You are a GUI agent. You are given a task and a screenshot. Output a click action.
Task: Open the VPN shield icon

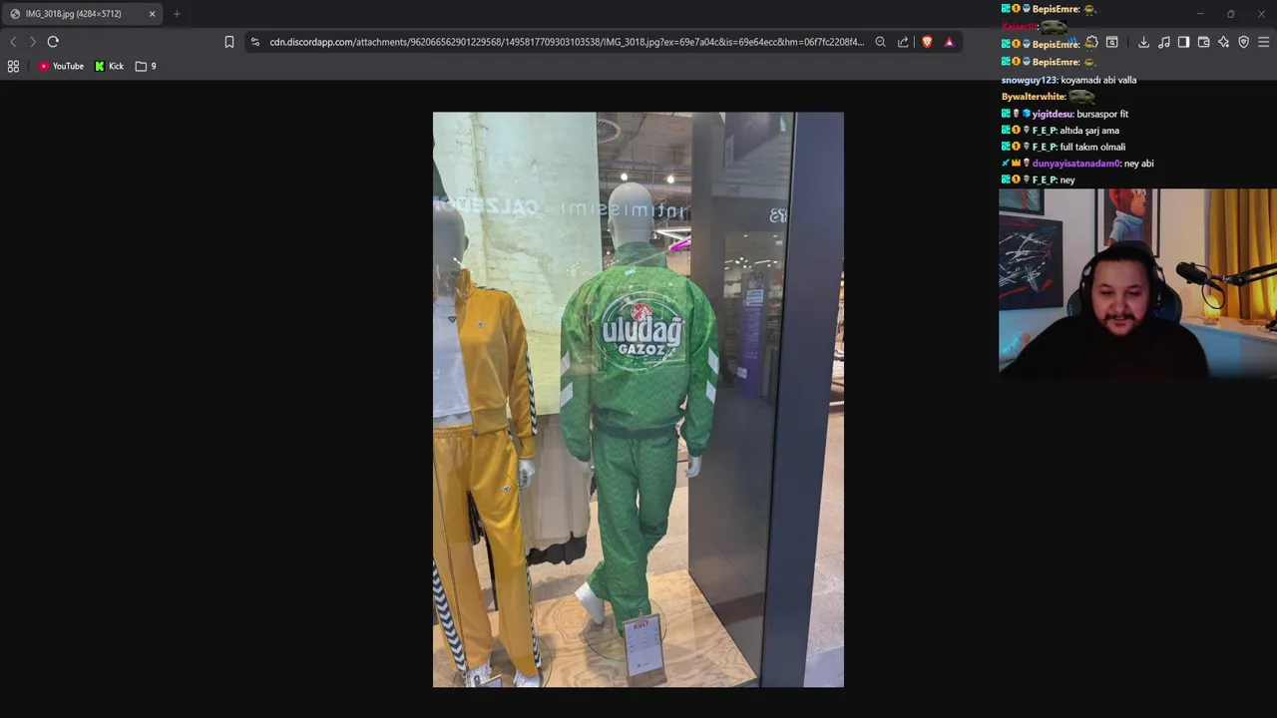[1243, 42]
